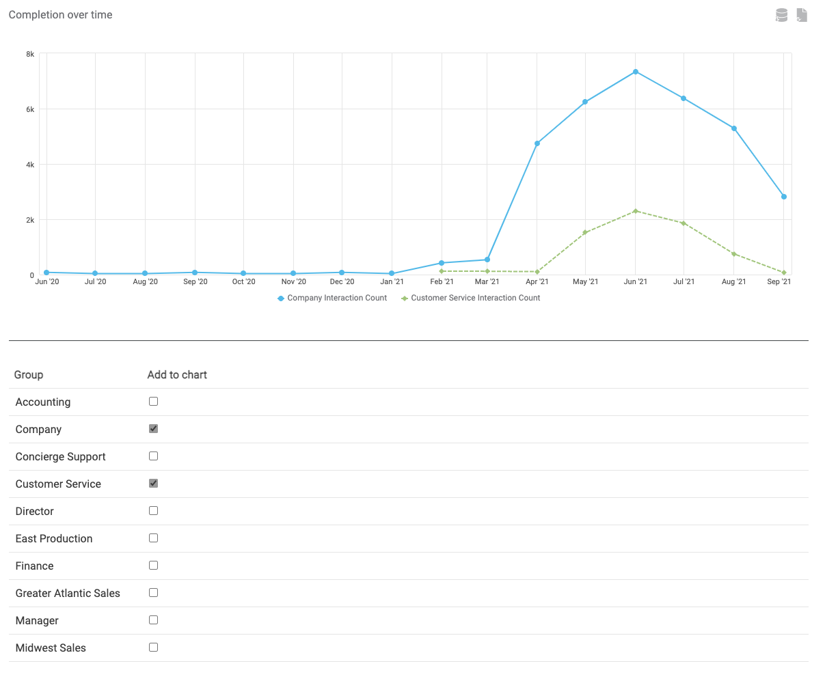Click the Customer Service peak point at Jun '21
The height and width of the screenshot is (681, 825).
click(636, 211)
